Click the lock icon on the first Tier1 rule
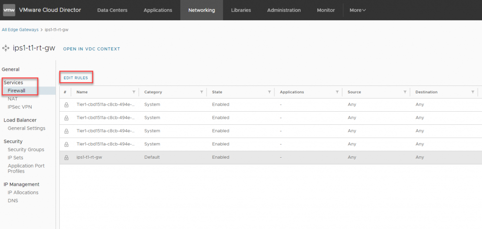Image resolution: width=482 pixels, height=229 pixels. tap(66, 105)
